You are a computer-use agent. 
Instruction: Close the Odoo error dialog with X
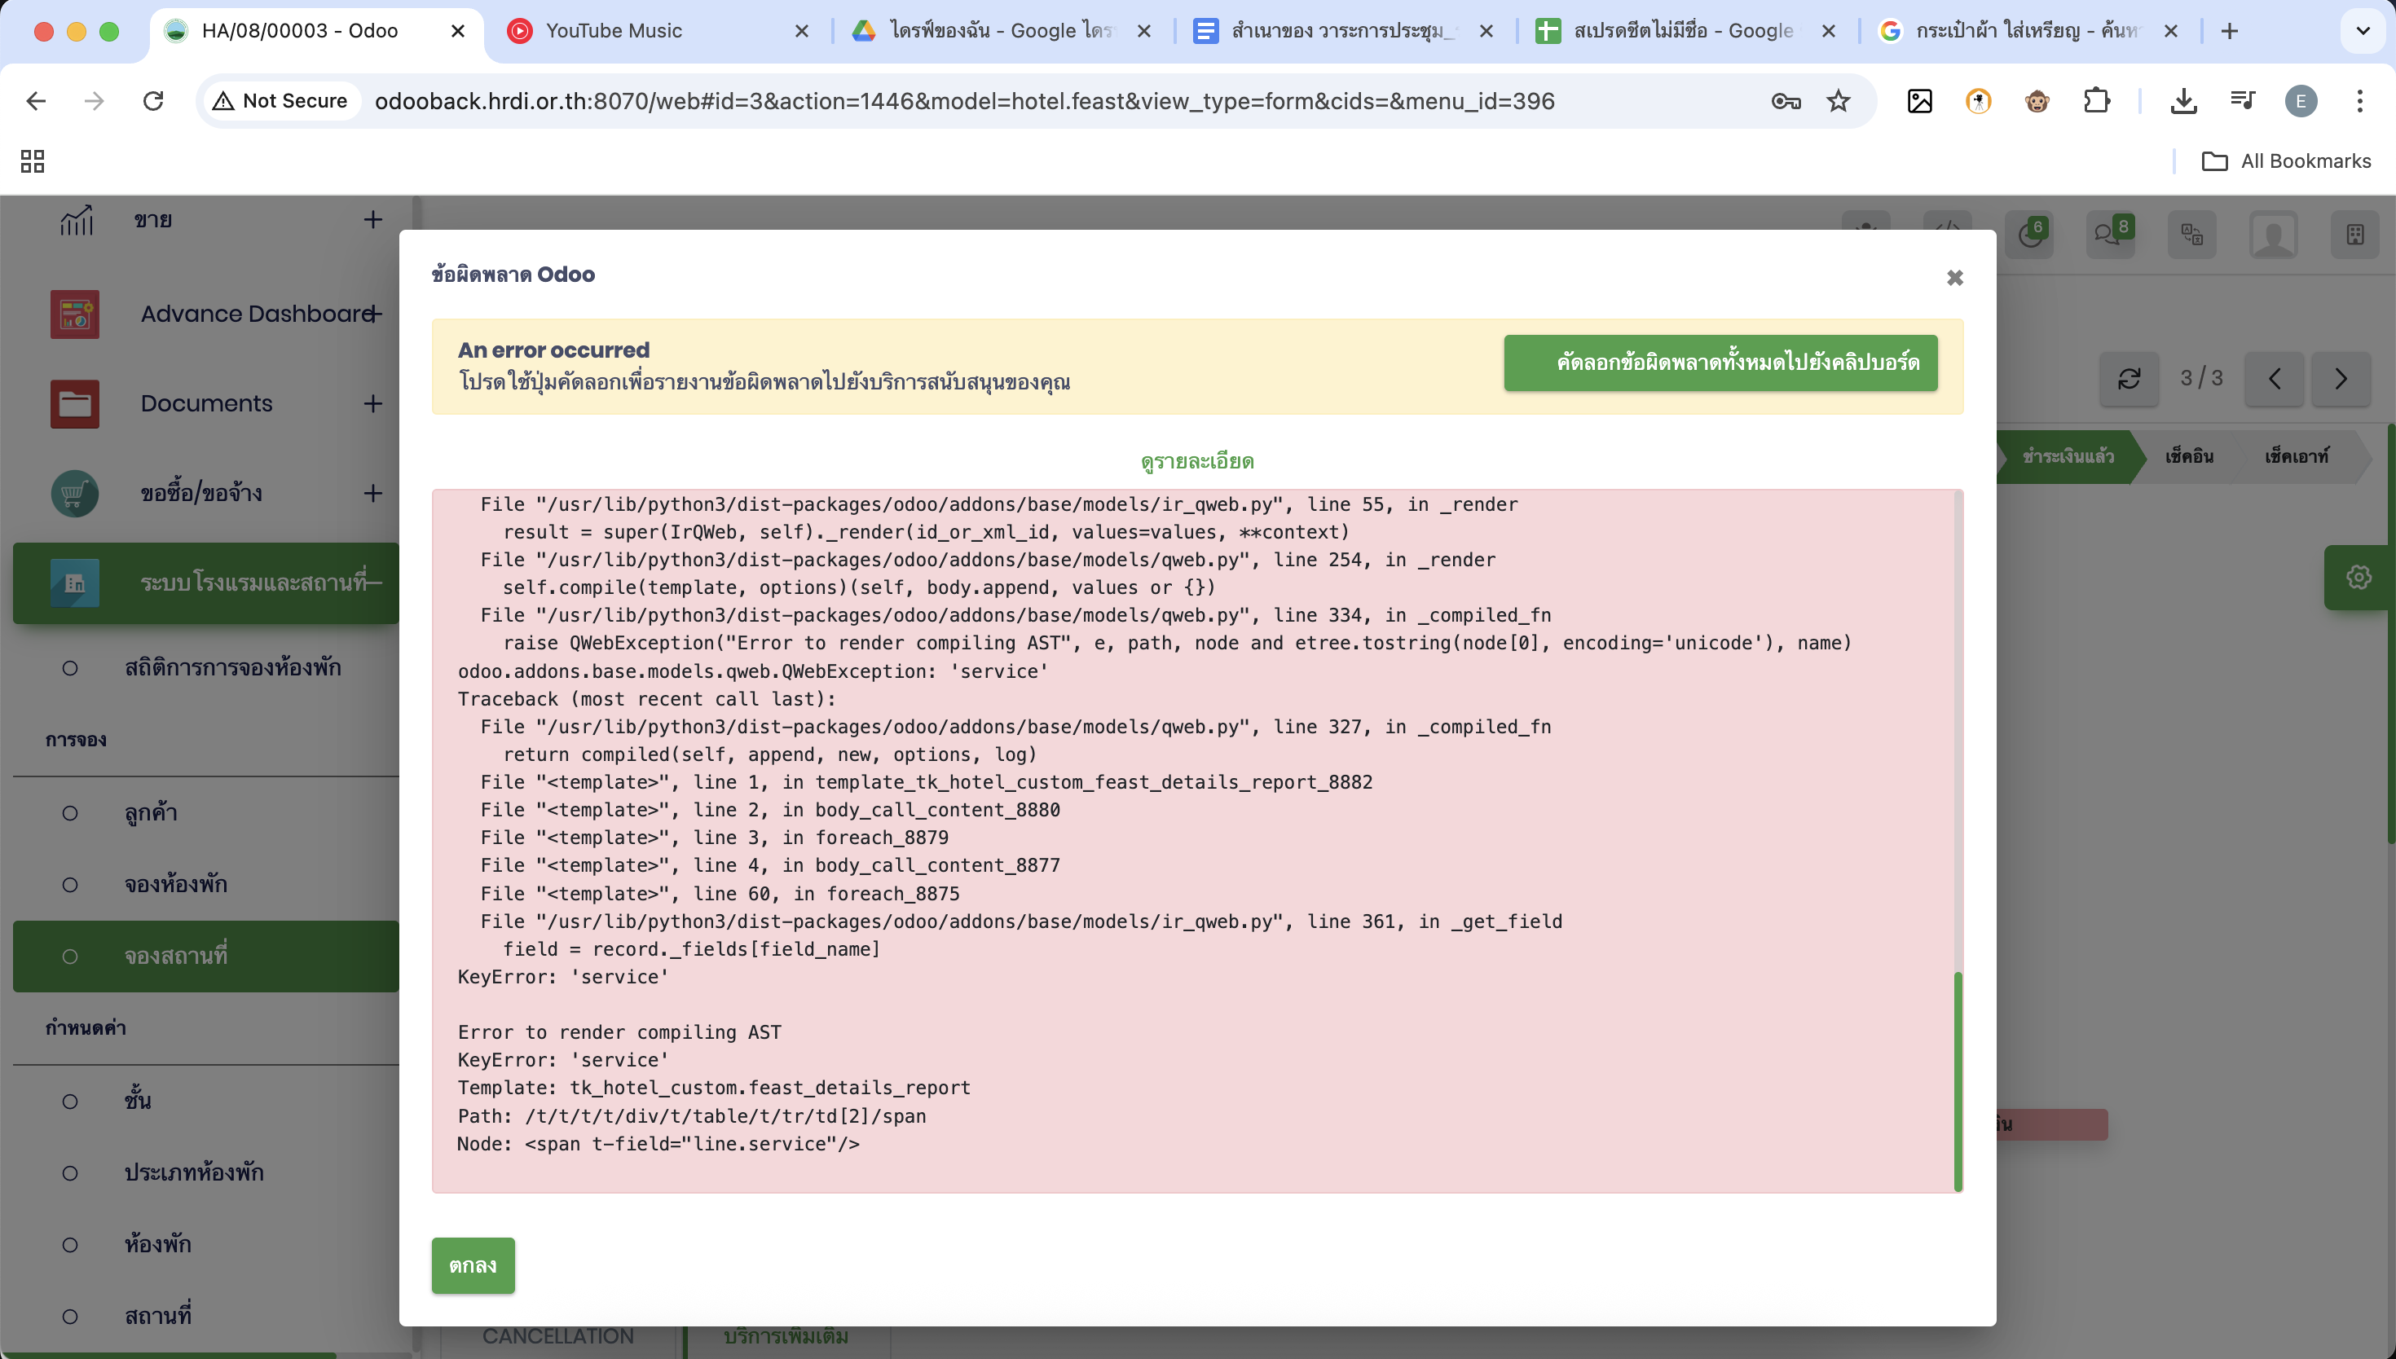(x=1954, y=278)
